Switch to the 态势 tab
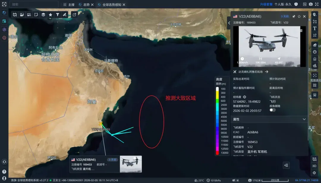The height and width of the screenshot is (183, 321). coord(84,4)
